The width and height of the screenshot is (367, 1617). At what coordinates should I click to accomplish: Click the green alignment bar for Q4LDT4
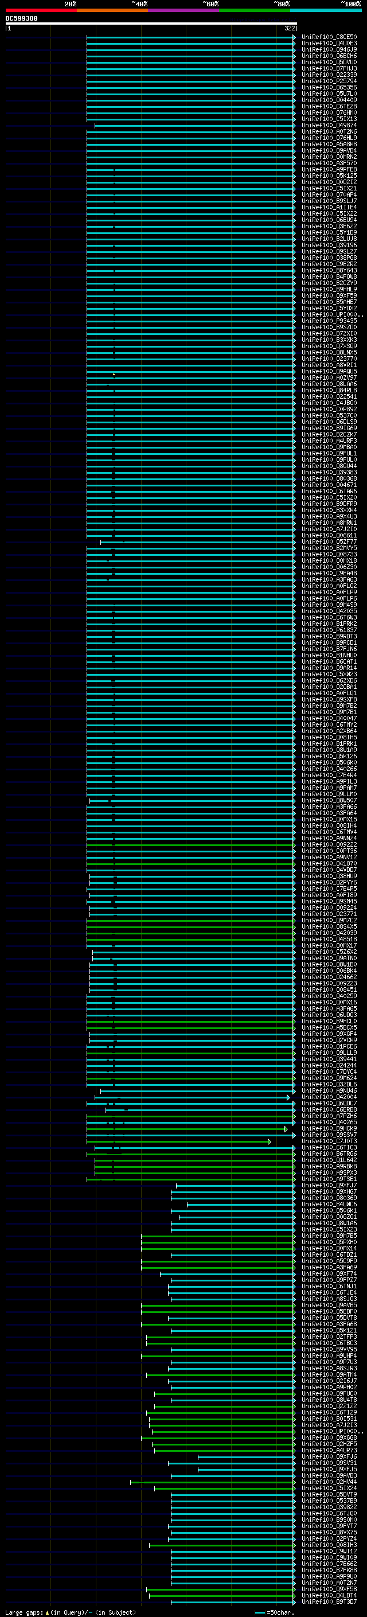click(222, 1595)
